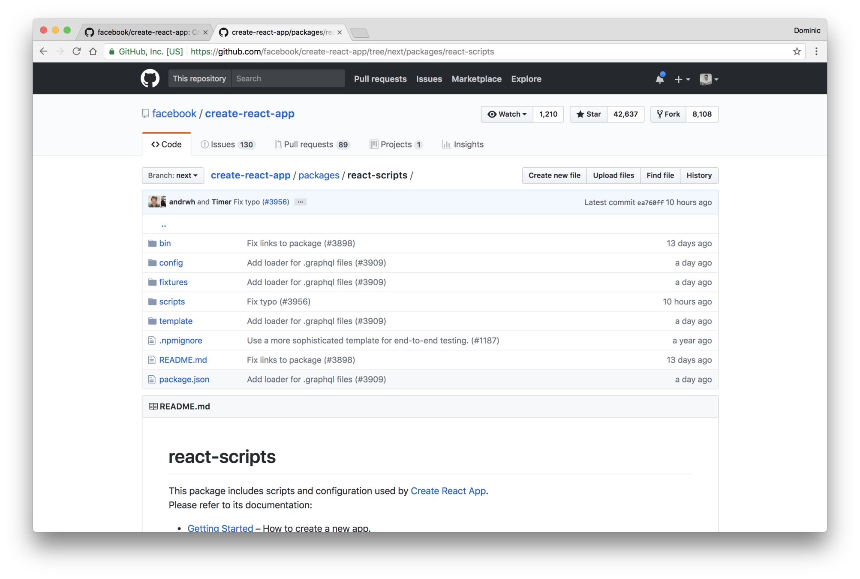Fork the repository

[x=668, y=114]
